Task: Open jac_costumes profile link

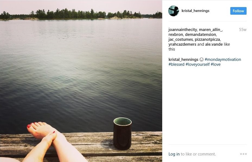Action: tap(181, 39)
